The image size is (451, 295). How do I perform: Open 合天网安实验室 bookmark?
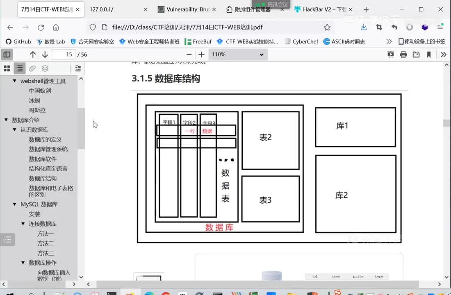click(x=92, y=42)
